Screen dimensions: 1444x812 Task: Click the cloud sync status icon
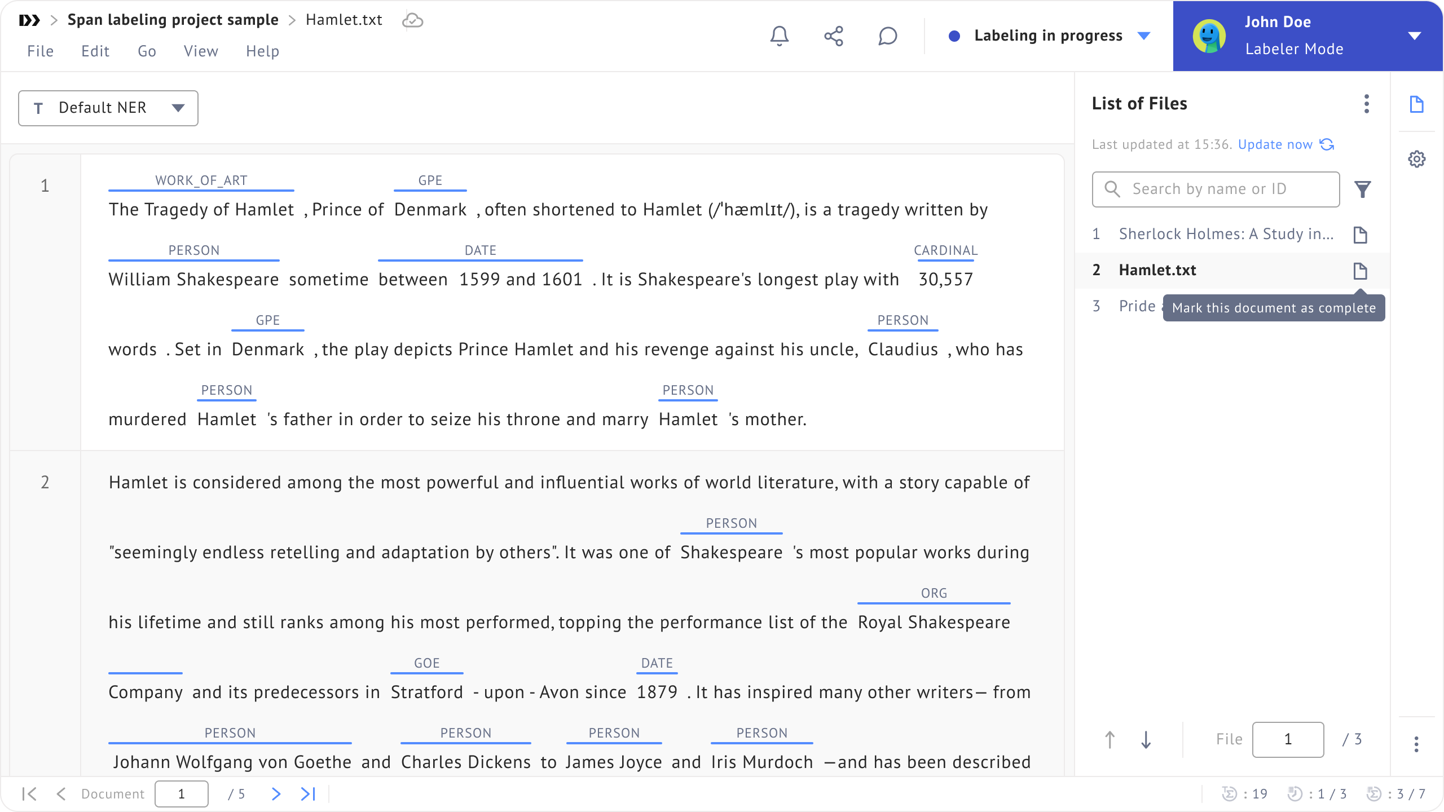tap(412, 20)
